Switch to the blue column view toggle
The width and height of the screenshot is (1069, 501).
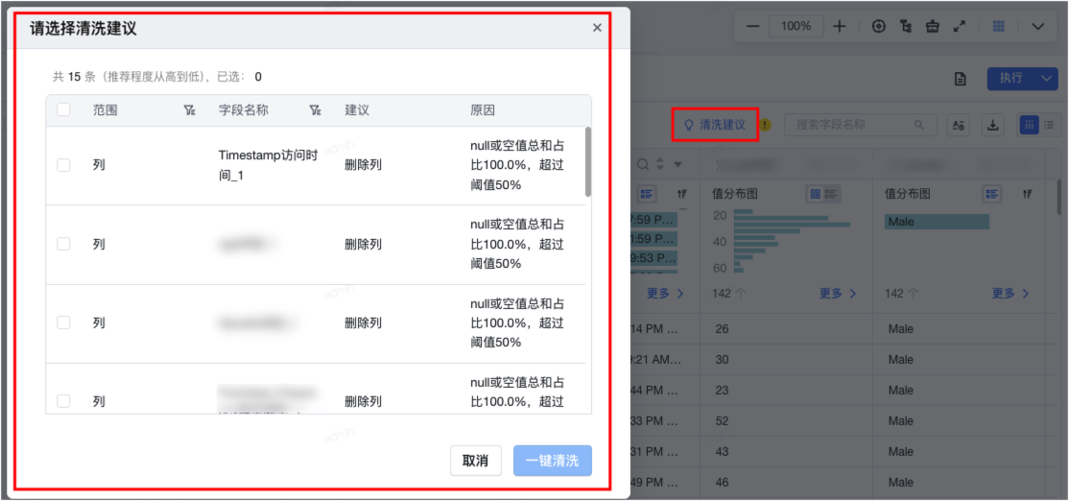[x=1029, y=125]
